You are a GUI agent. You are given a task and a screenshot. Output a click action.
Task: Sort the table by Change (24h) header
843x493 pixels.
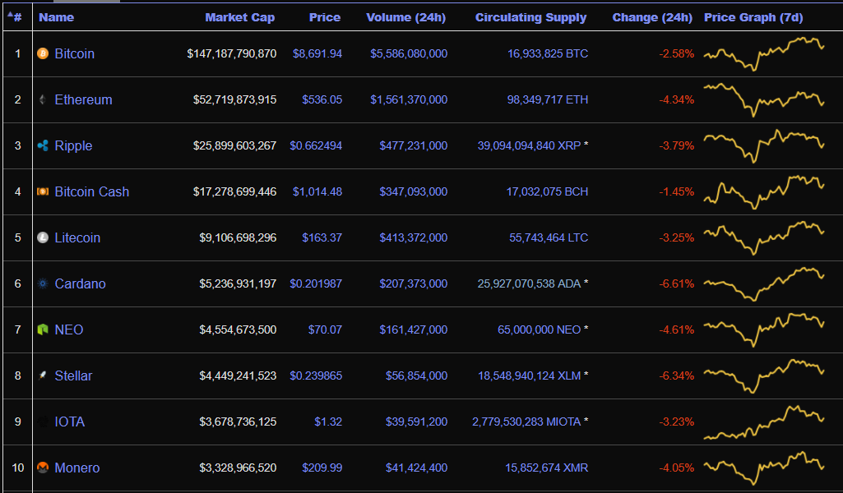coord(652,17)
